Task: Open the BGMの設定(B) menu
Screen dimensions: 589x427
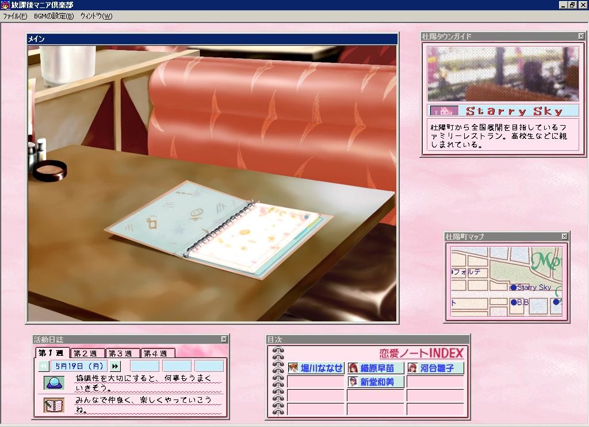Action: point(53,16)
